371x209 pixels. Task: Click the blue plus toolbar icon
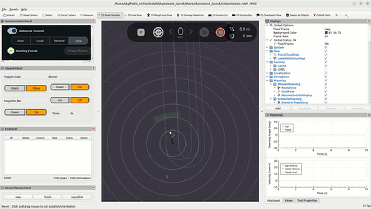[x=337, y=15]
